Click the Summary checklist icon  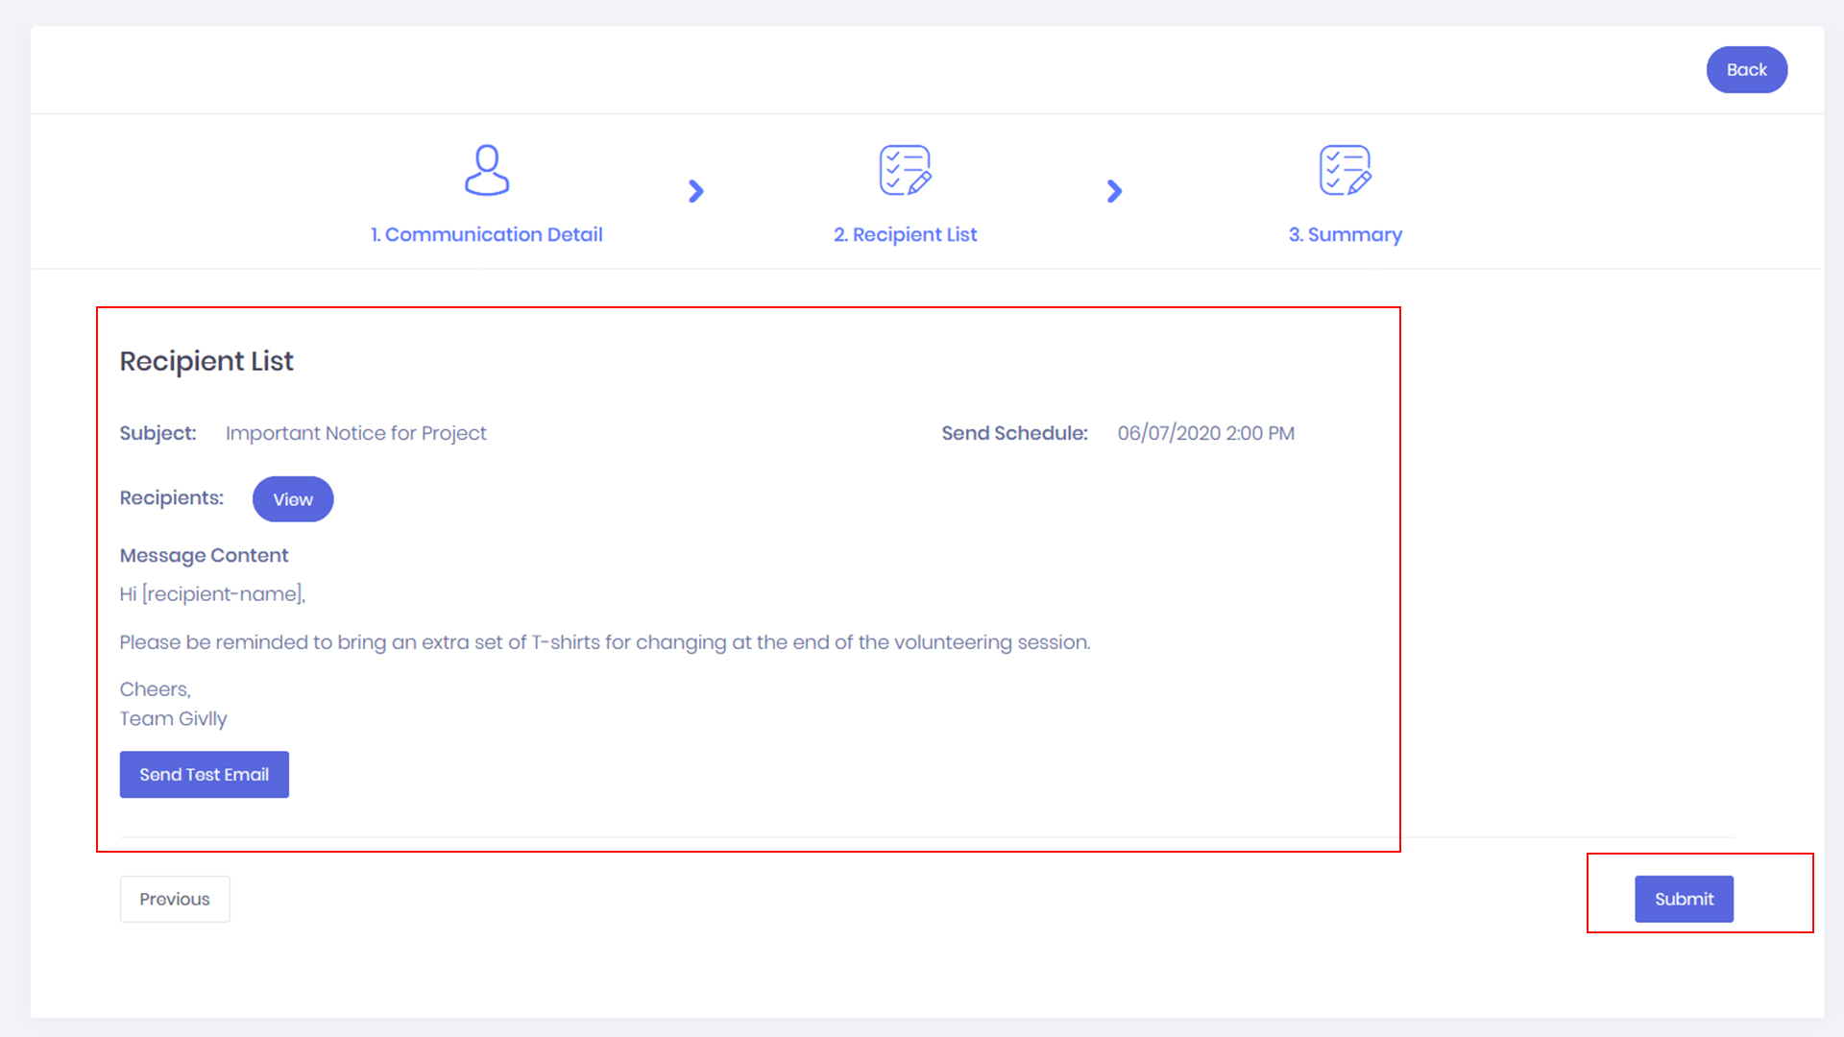point(1345,170)
